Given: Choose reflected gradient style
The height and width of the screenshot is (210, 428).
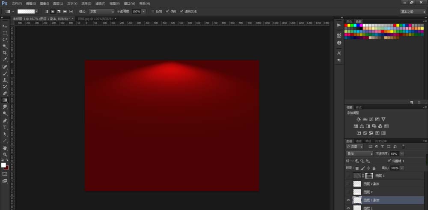Looking at the screenshot, I should point(65,12).
